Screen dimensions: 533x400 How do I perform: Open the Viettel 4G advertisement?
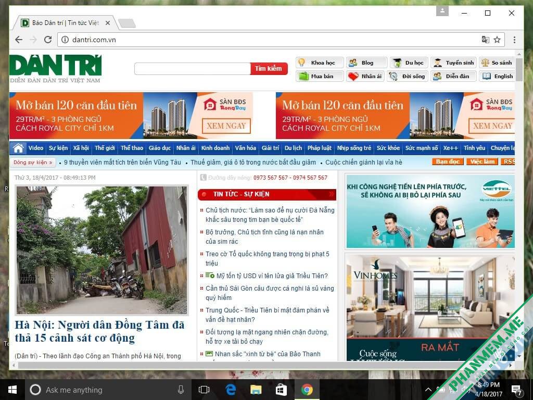tap(430, 211)
